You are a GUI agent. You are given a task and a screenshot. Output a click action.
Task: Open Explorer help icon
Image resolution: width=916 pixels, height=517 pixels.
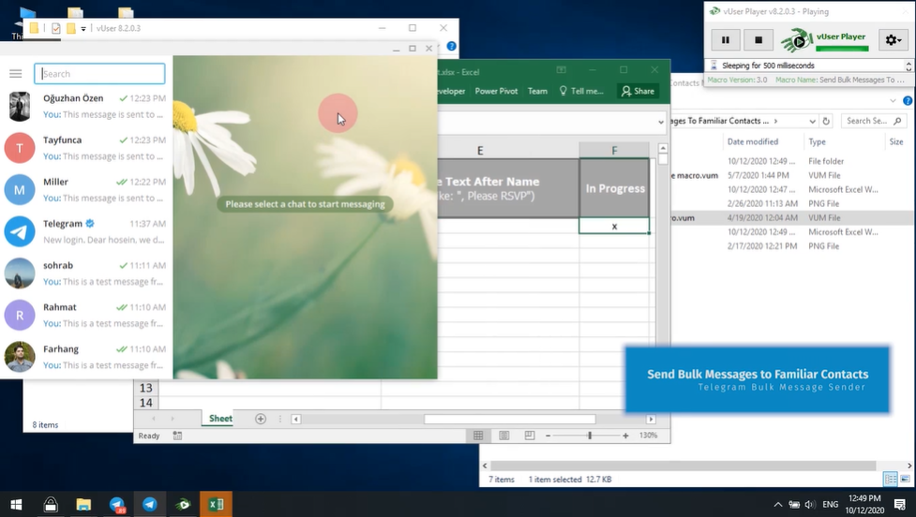point(908,101)
